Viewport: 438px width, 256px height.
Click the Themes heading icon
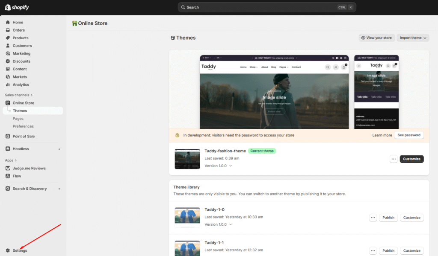pyautogui.click(x=173, y=38)
